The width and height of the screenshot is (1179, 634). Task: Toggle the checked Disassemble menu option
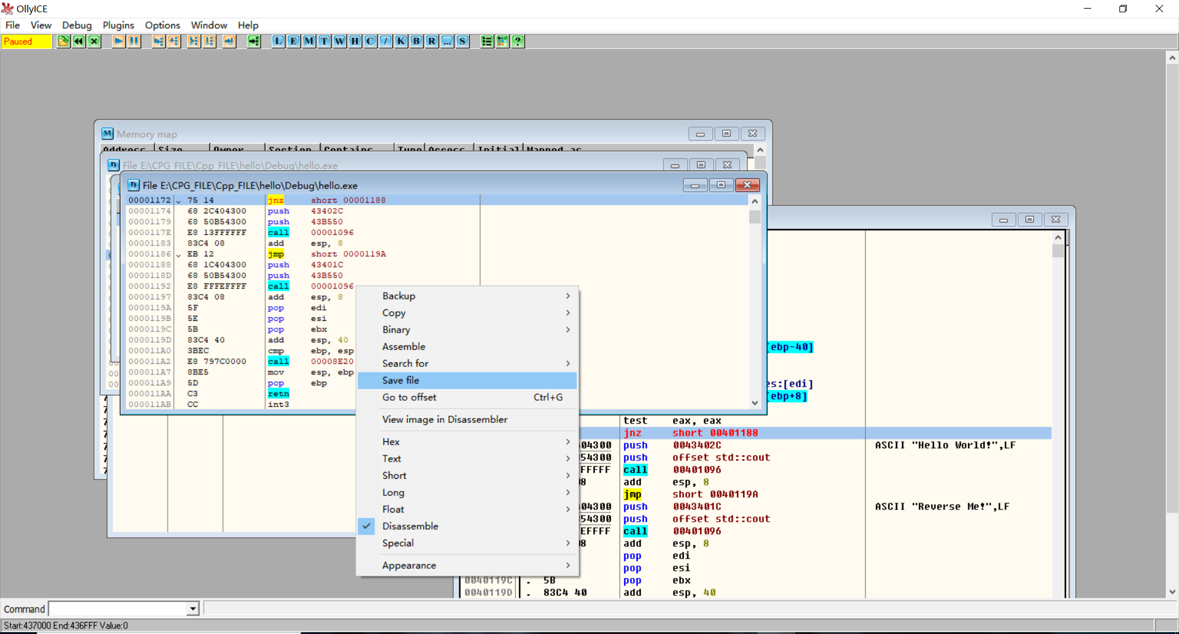(410, 526)
